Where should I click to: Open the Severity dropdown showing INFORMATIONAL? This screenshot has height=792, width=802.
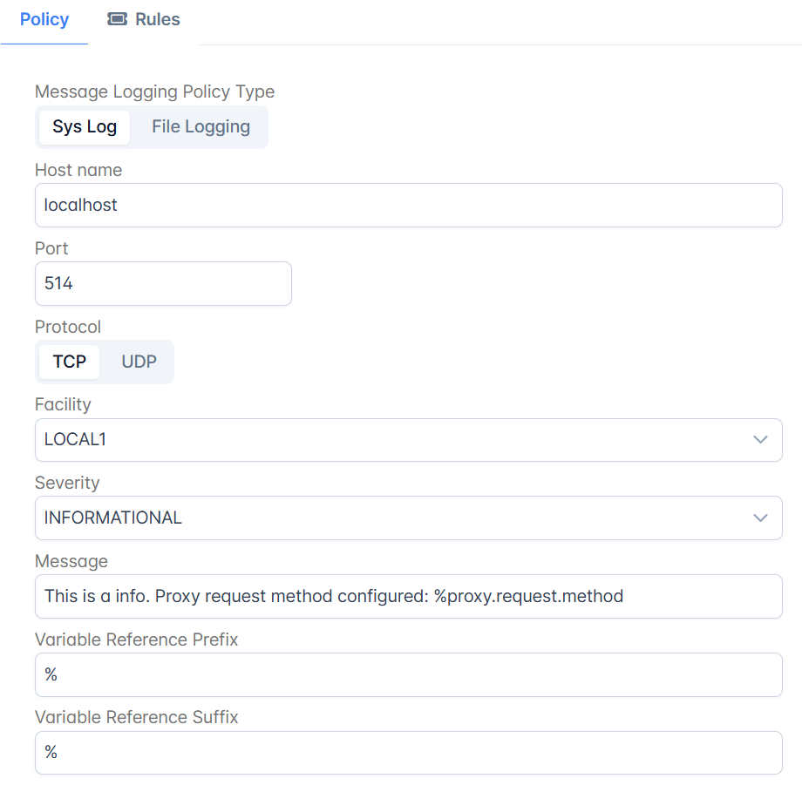point(409,518)
